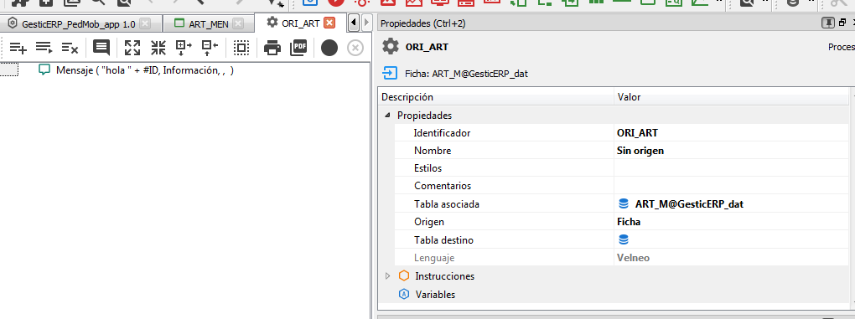Viewport: 855px width, 319px height.
Task: Click the Identificador property label
Action: (x=442, y=133)
